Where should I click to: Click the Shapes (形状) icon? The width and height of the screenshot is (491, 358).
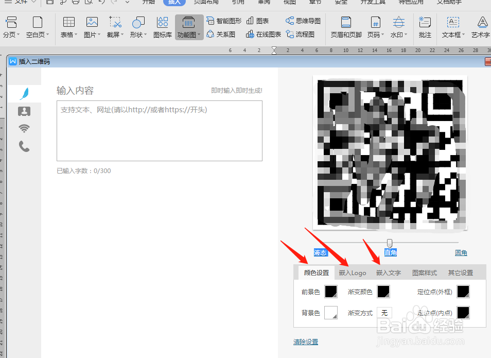point(138,23)
